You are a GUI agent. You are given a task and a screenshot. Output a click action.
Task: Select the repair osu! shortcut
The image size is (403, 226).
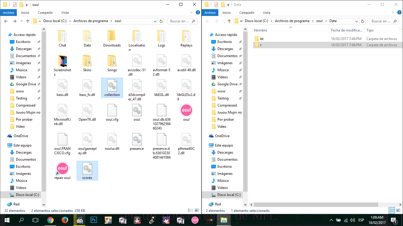pos(63,171)
